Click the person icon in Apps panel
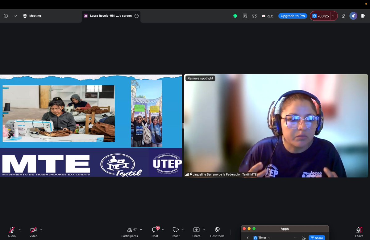 pos(303,238)
